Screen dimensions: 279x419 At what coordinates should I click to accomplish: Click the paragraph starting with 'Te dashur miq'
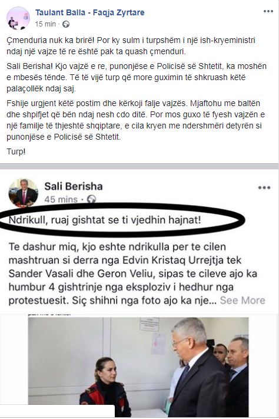pyautogui.click(x=137, y=273)
